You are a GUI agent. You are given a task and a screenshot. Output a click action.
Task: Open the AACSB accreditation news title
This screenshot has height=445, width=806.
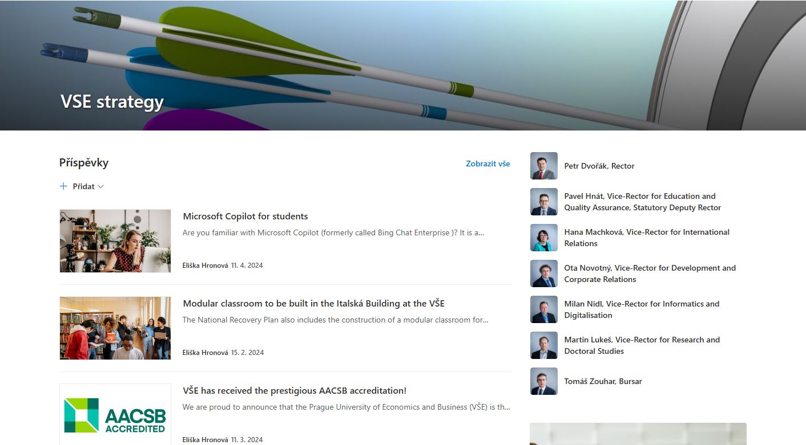point(295,391)
